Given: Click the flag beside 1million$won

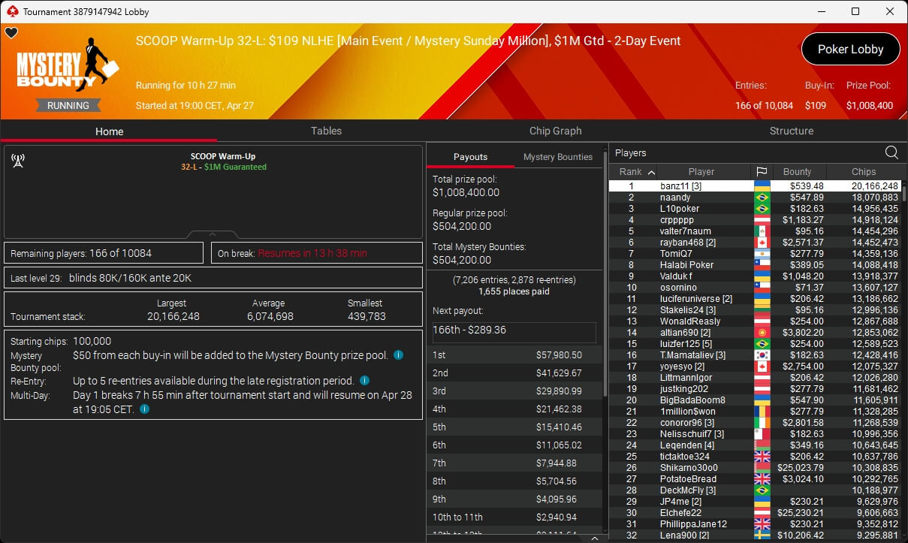Looking at the screenshot, I should pyautogui.click(x=762, y=412).
